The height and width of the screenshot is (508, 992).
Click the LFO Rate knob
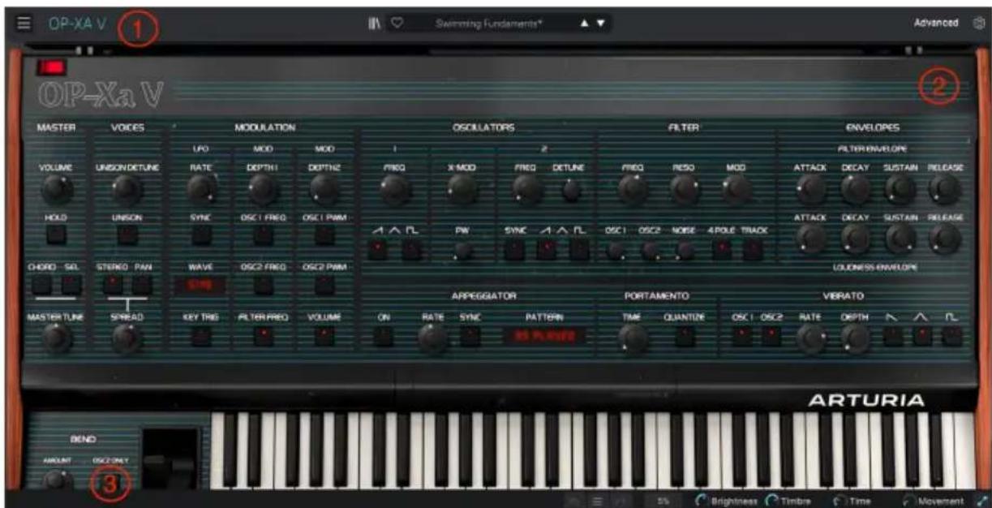201,189
